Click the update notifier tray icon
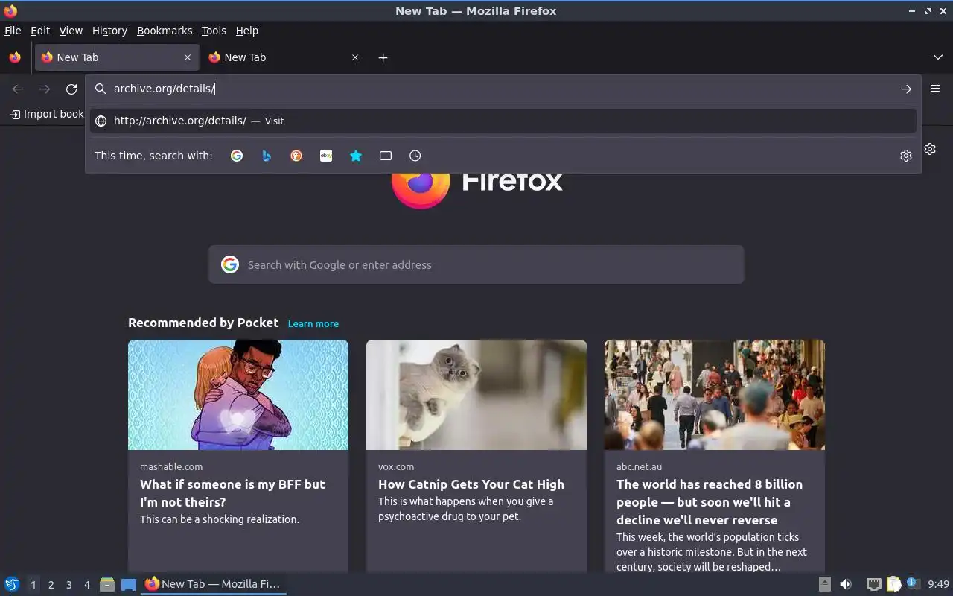The height and width of the screenshot is (596, 953). point(913,584)
